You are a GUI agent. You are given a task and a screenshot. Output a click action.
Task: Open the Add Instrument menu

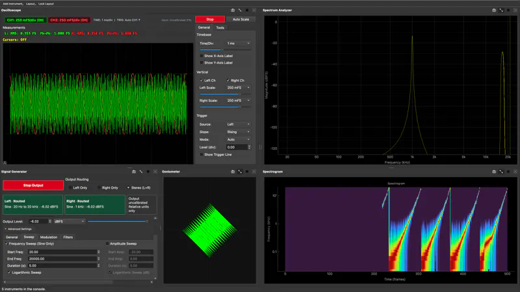[13, 4]
